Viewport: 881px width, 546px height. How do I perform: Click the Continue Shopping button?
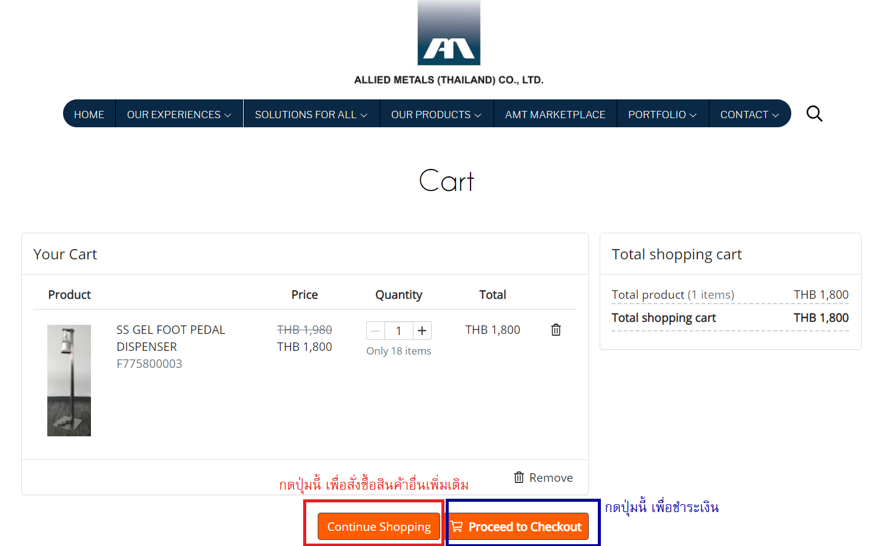pos(379,527)
